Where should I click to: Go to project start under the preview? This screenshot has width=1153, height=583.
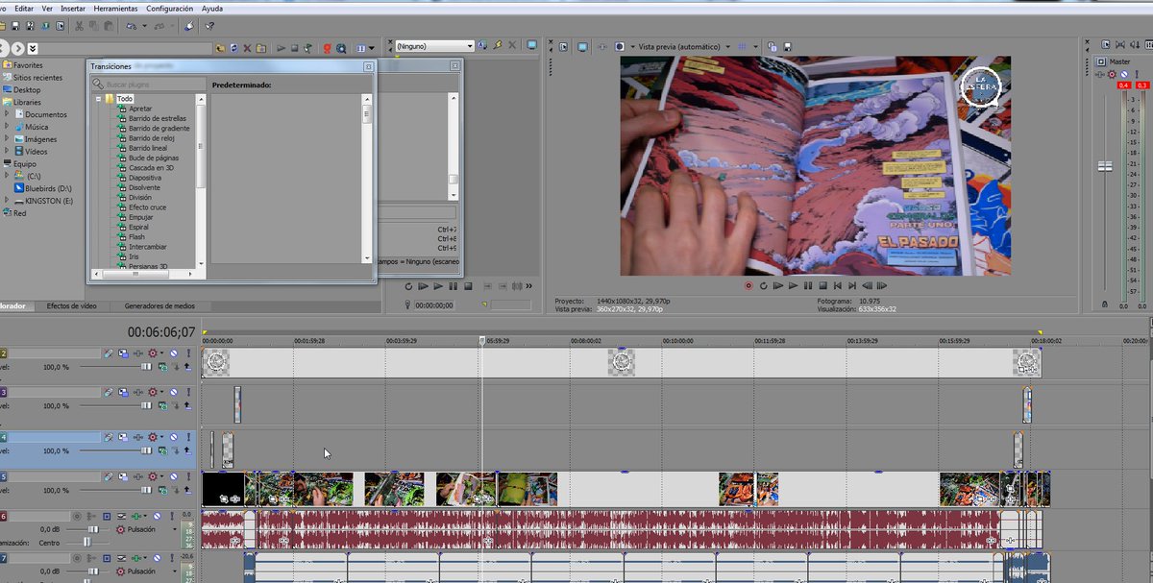click(x=838, y=285)
